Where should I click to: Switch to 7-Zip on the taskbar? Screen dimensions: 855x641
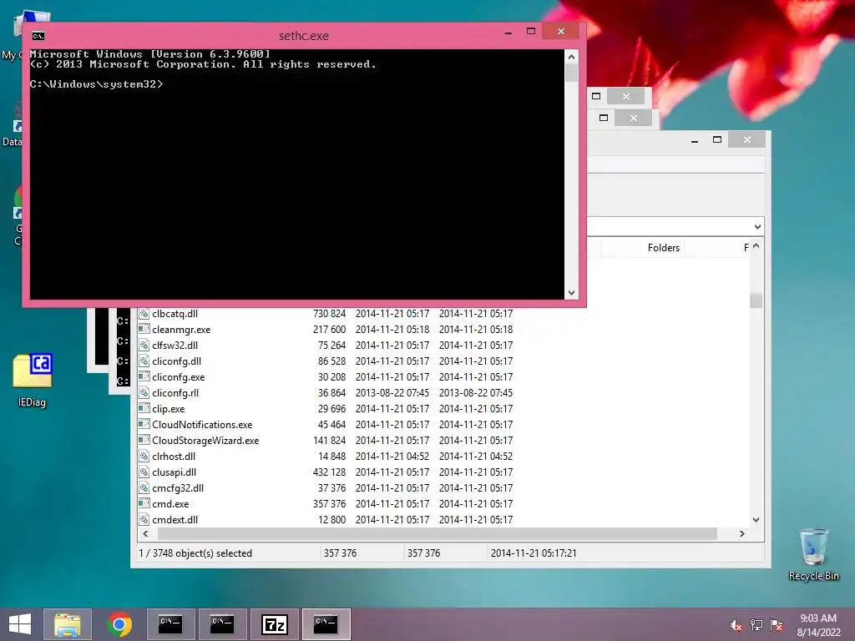(274, 624)
